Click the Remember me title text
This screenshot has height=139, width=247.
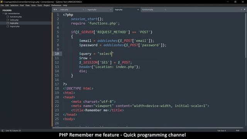96,110
